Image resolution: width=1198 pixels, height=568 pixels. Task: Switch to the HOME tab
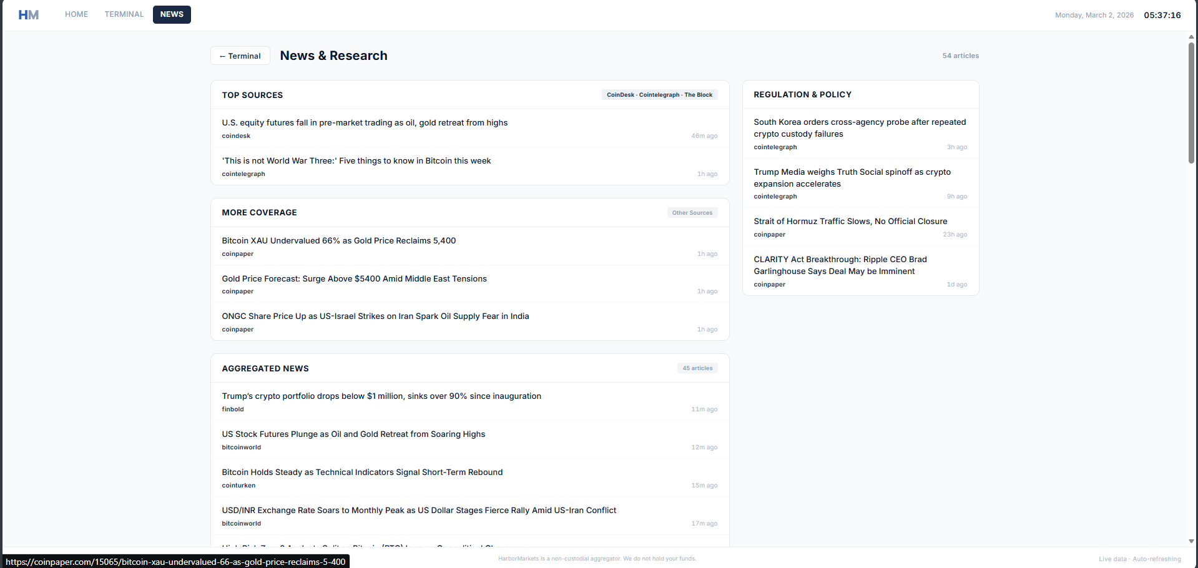76,14
